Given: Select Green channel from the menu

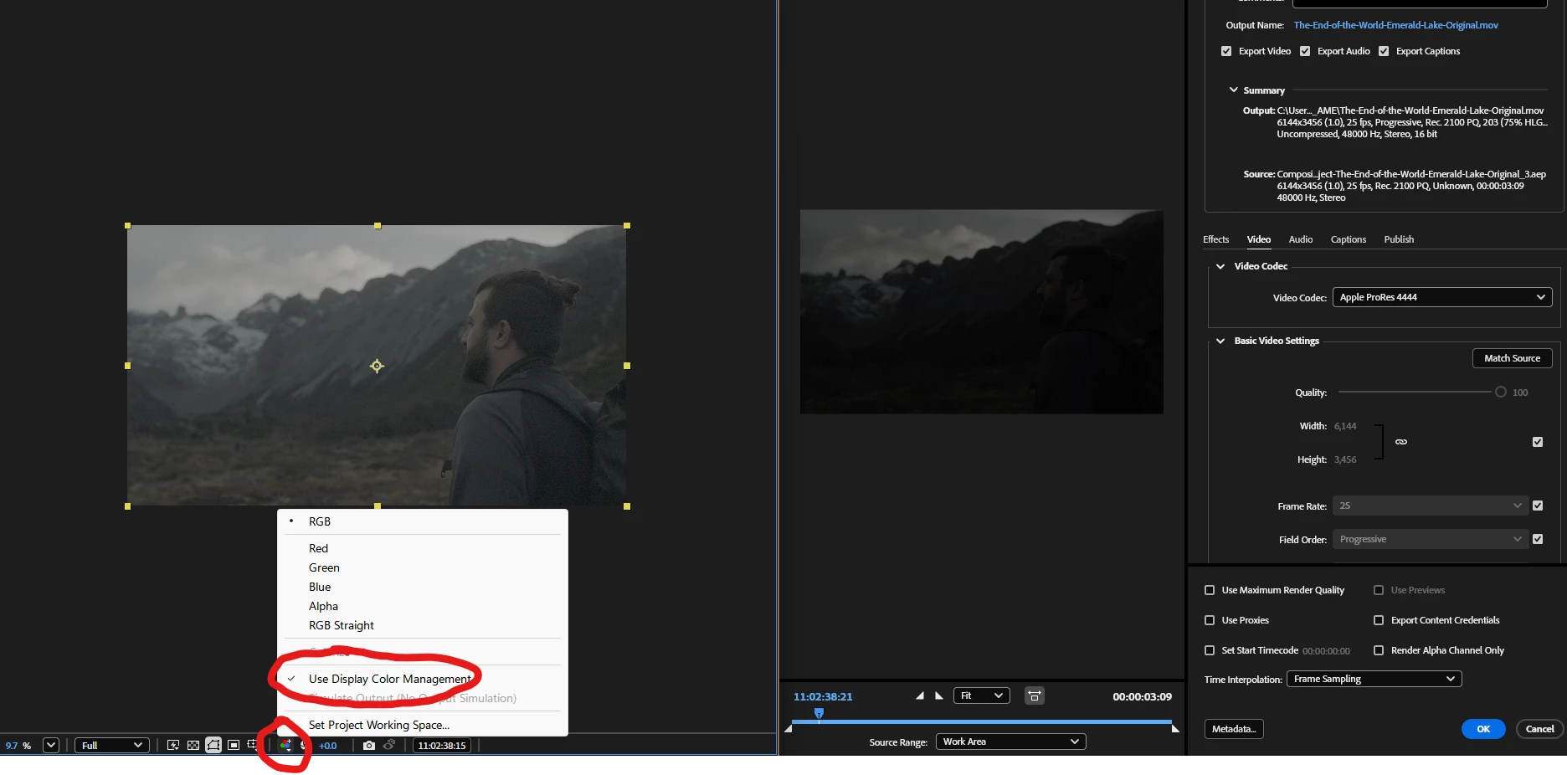Looking at the screenshot, I should 423,567.
